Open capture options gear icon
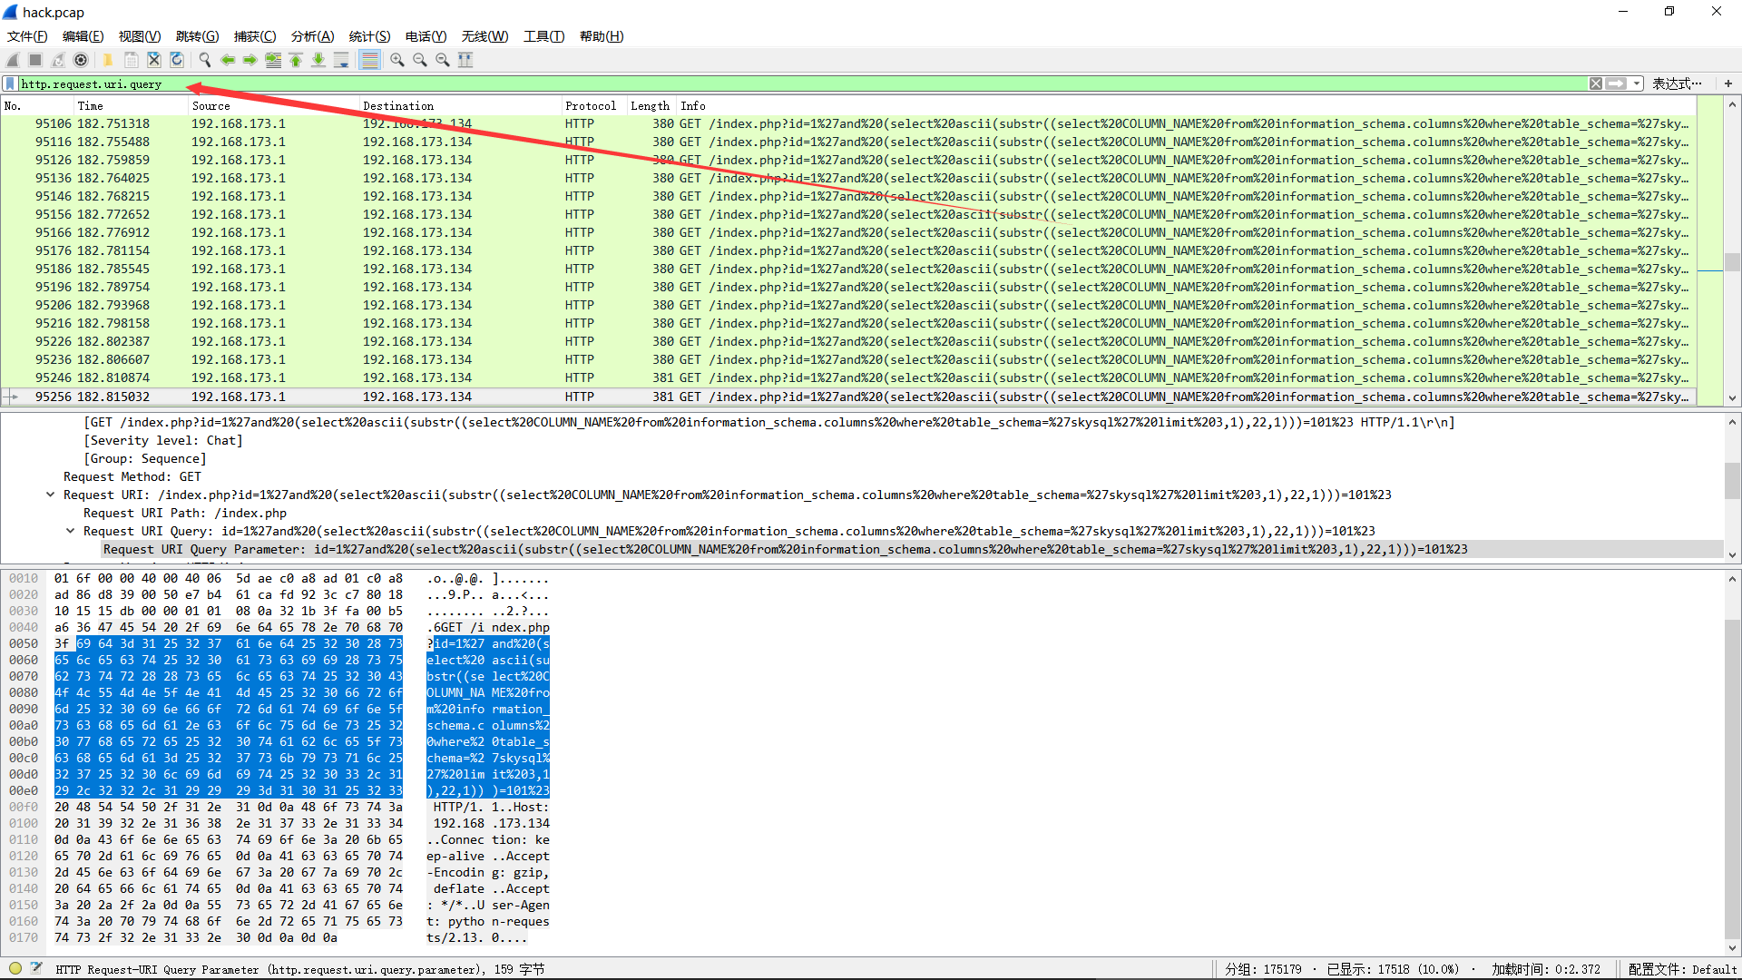 coord(81,60)
